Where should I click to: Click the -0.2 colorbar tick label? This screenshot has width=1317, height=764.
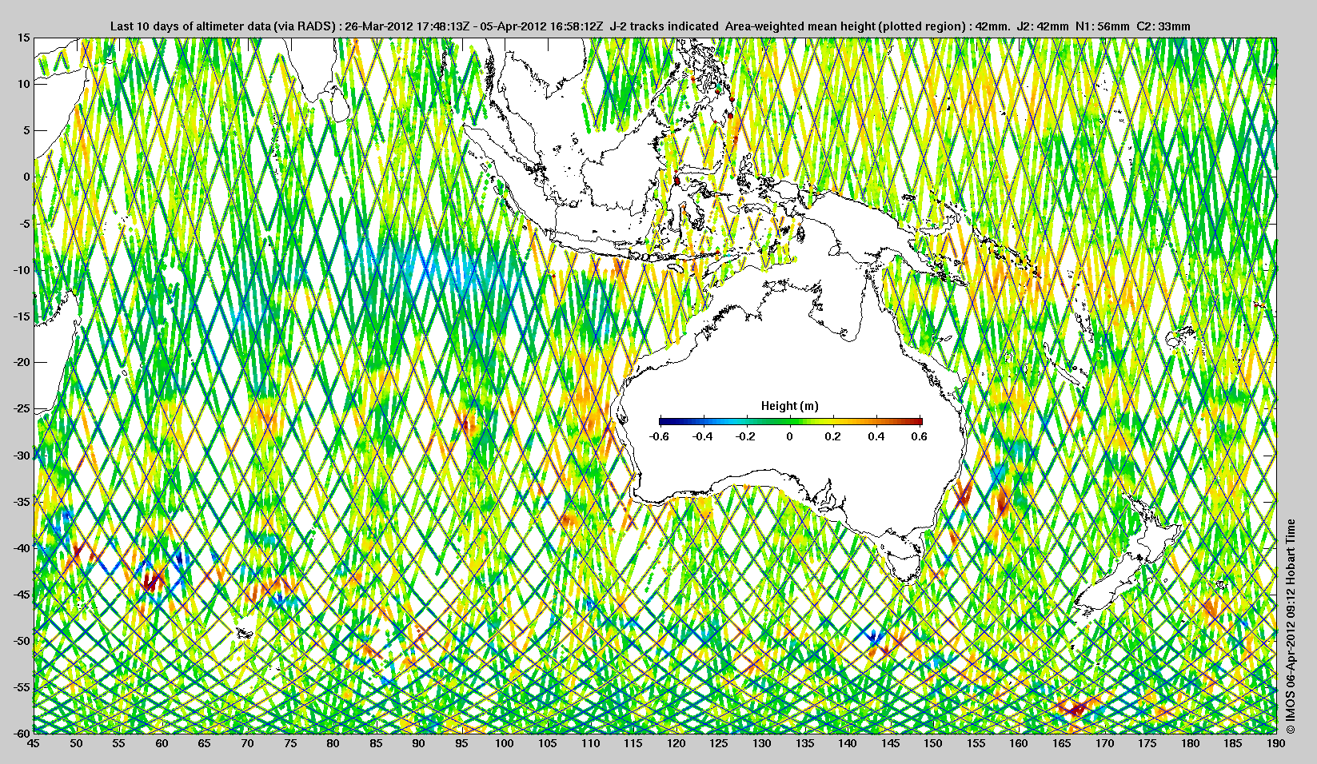click(x=745, y=436)
